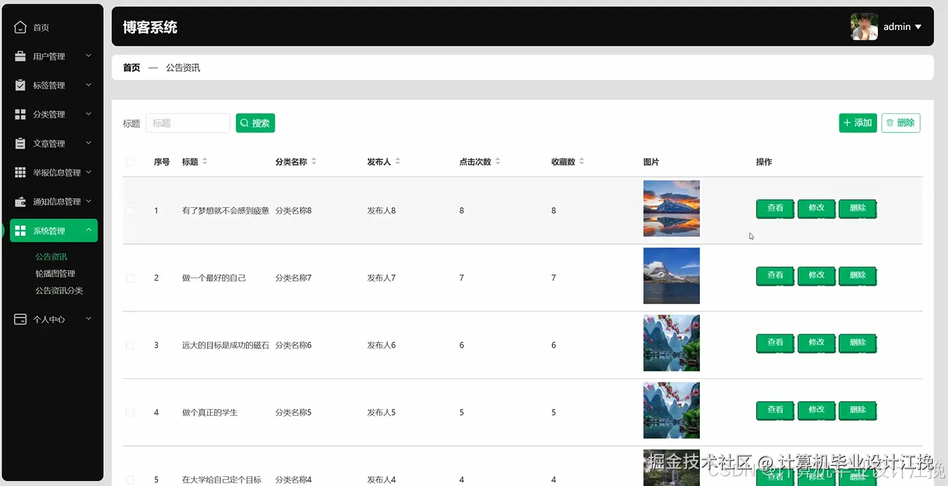948x486 pixels.
Task: Click 查看 for row 有了梦想就不会感到疲惫
Action: click(x=775, y=209)
